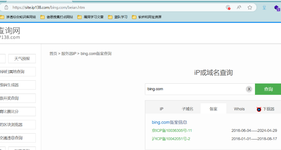
Task: Open 漏洞学习文章 bookmark folder
Action: 91,17
